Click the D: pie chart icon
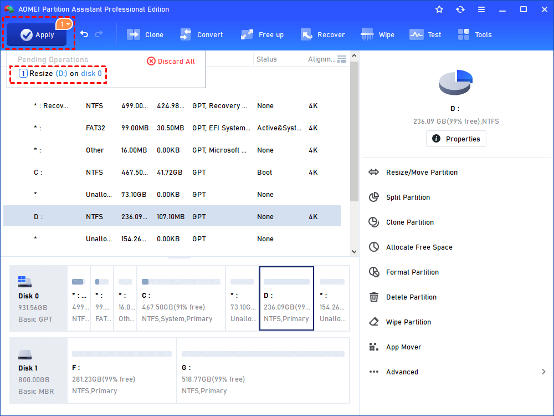The height and width of the screenshot is (416, 554). (x=456, y=83)
